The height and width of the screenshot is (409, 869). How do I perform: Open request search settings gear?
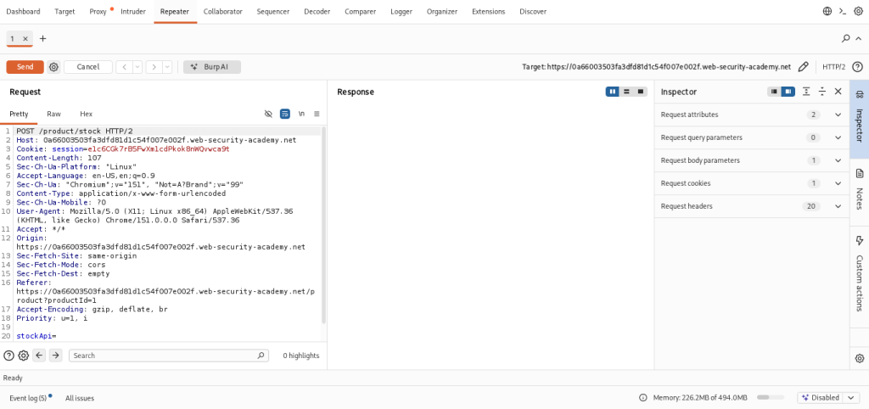tap(23, 356)
